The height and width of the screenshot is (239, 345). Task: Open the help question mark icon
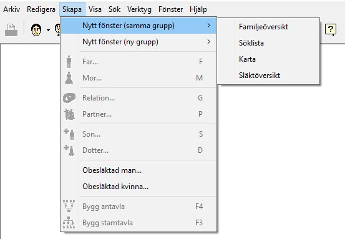pyautogui.click(x=331, y=29)
